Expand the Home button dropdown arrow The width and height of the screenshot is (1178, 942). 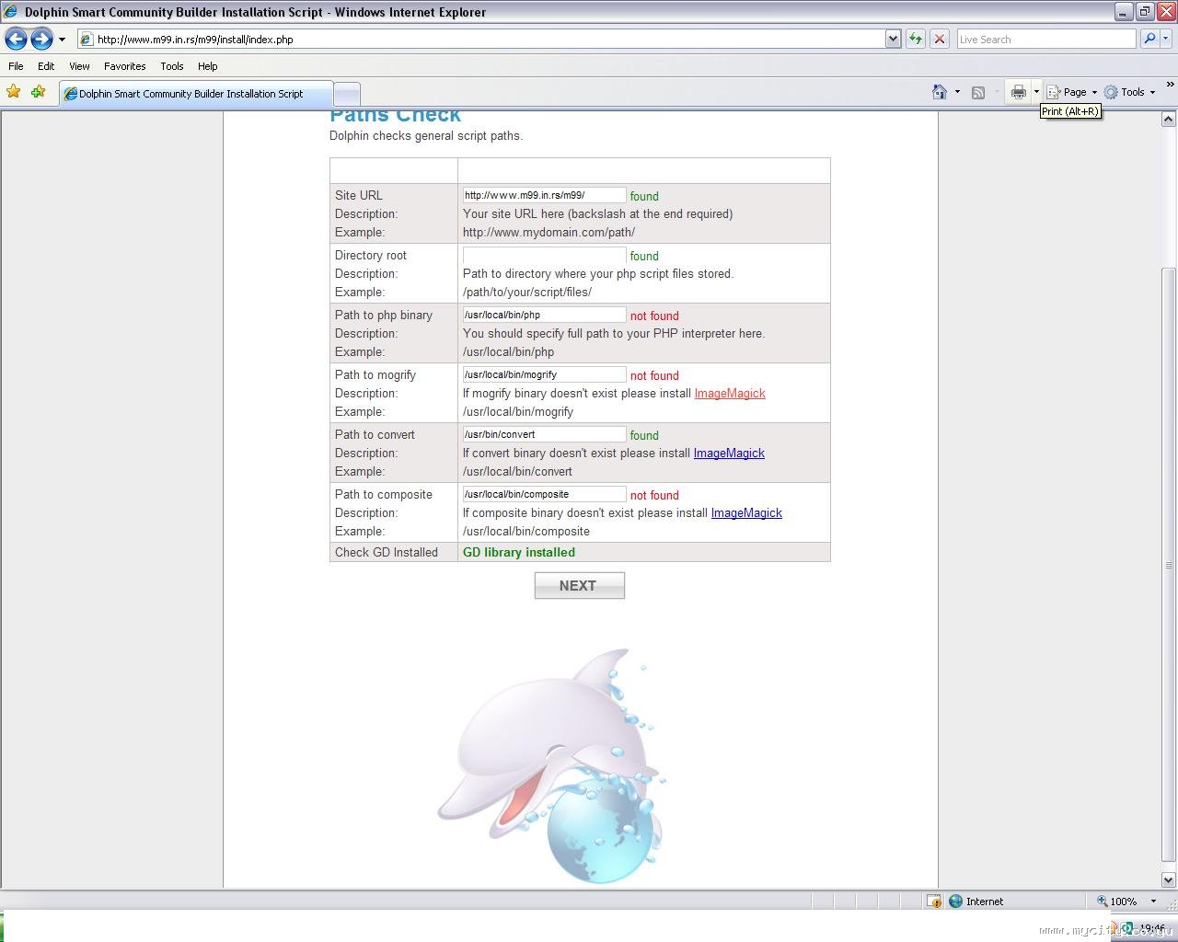coord(957,92)
